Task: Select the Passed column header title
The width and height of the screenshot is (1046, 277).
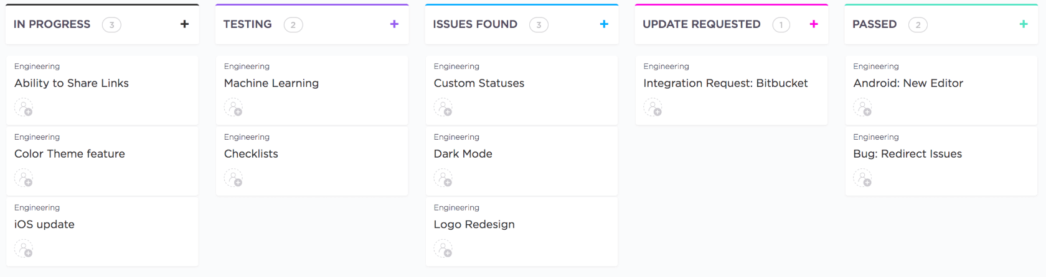Action: coord(874,24)
